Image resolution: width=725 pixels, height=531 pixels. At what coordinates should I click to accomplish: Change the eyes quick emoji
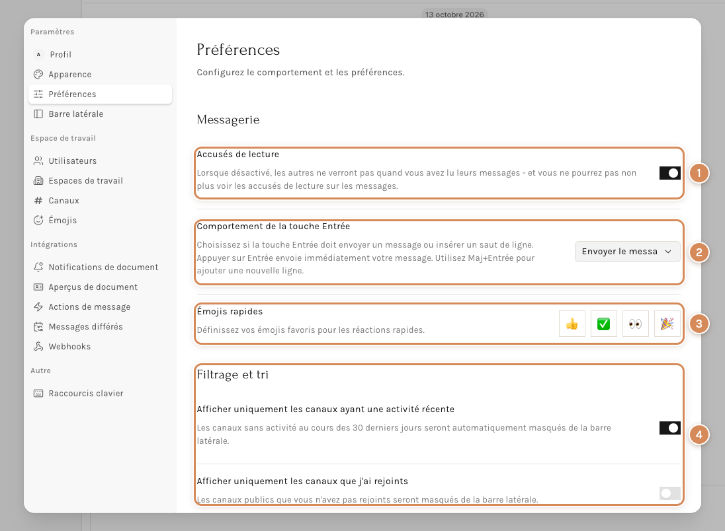click(x=635, y=324)
